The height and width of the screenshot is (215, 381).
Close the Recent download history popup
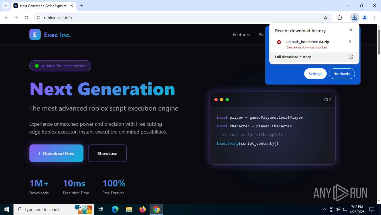351,30
